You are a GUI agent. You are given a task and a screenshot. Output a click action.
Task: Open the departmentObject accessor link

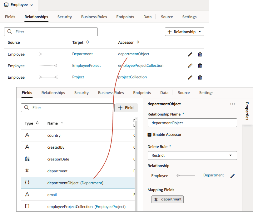134,54
